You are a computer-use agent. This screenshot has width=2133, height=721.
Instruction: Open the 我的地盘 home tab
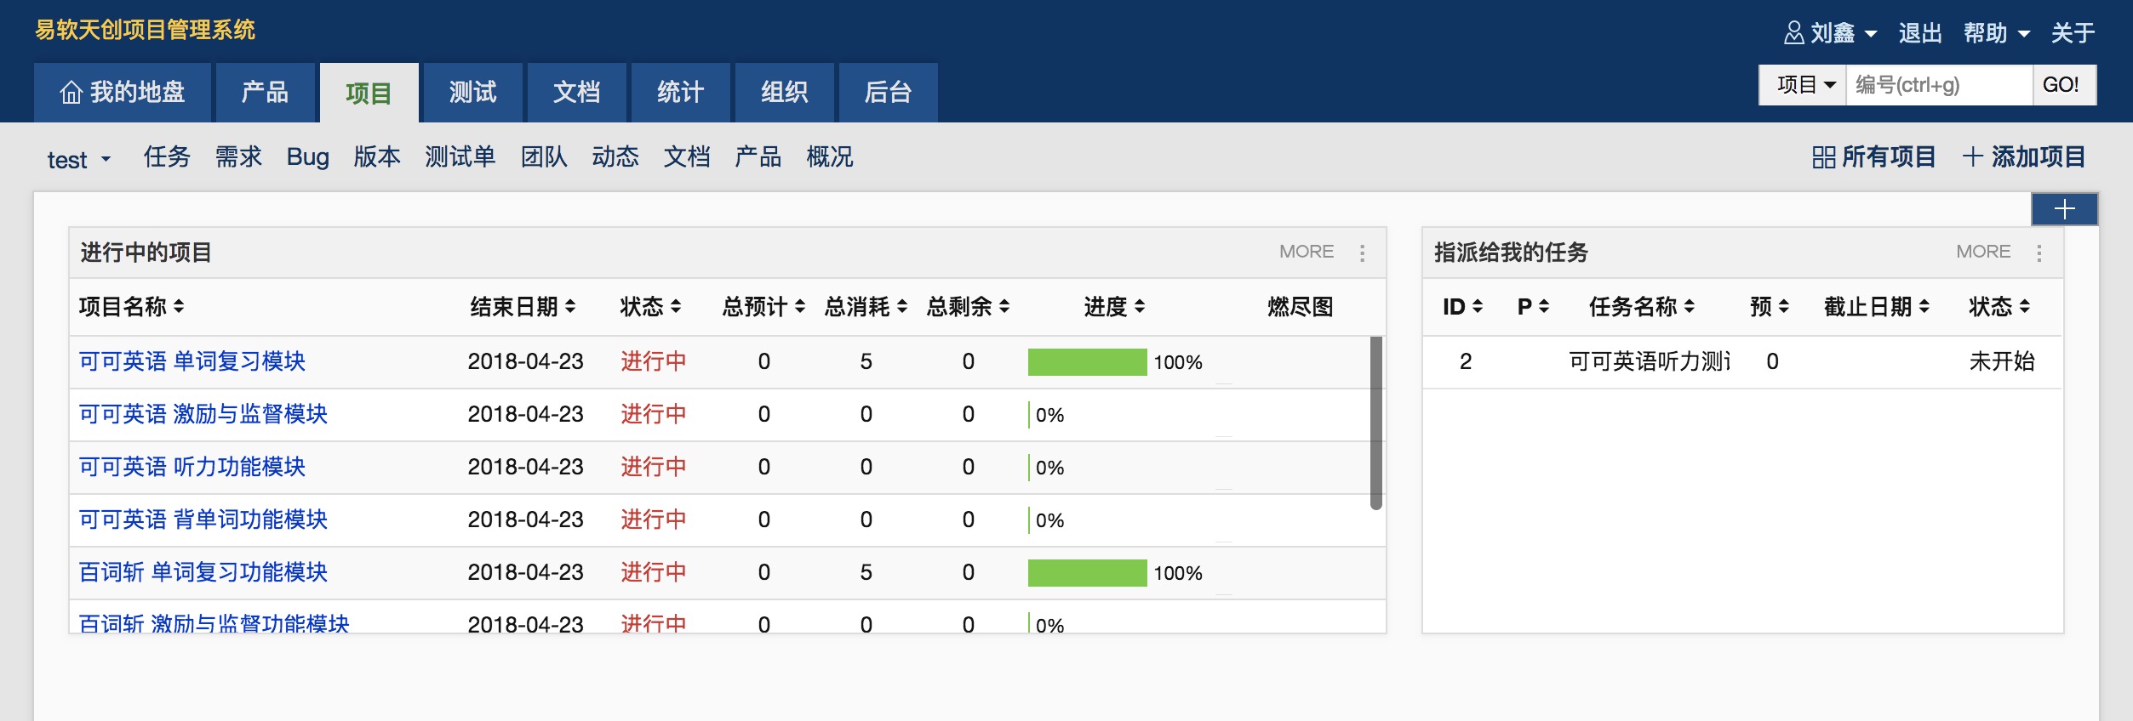click(123, 93)
